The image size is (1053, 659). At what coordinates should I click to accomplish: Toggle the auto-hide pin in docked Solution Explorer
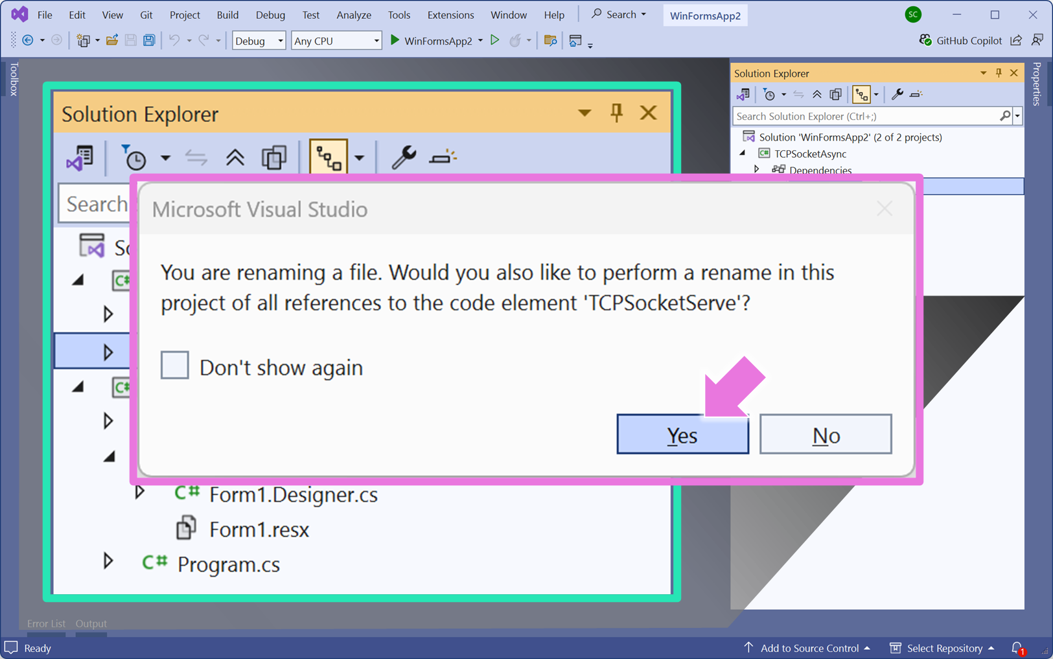[x=999, y=73]
